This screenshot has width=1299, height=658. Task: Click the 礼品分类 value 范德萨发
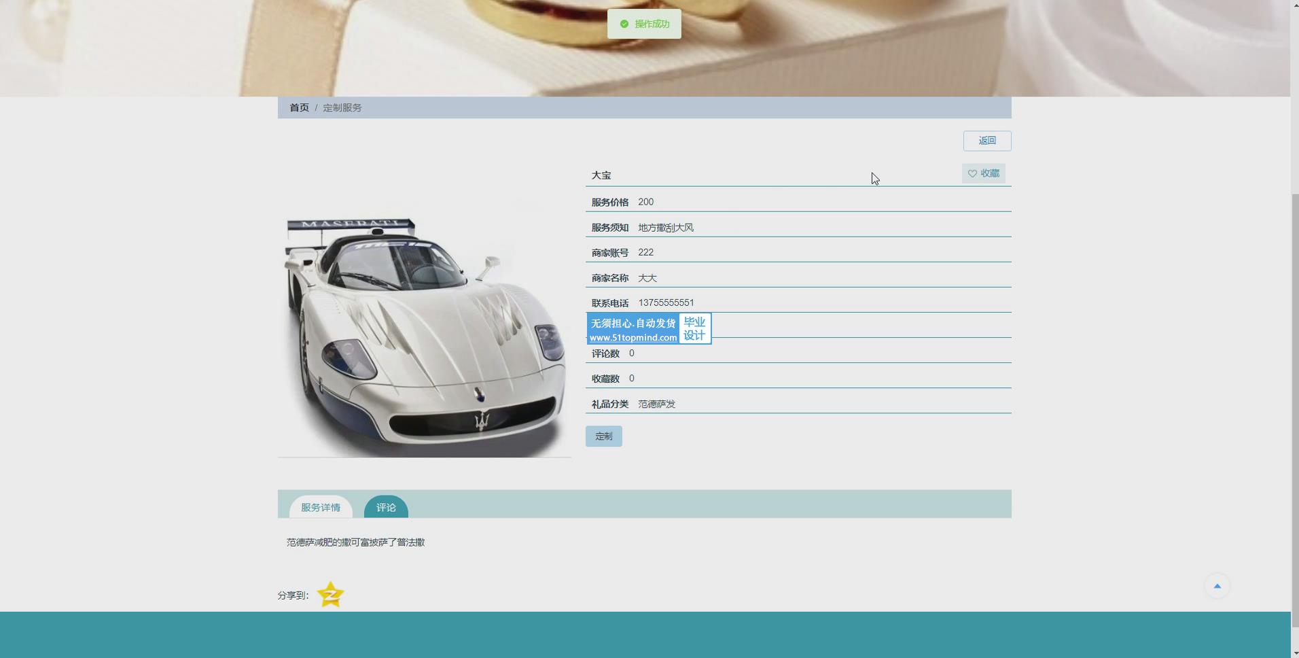tap(656, 404)
